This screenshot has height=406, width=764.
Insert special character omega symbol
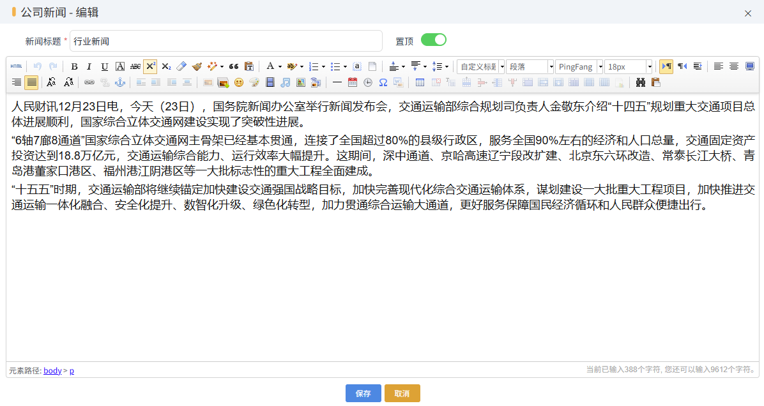tap(383, 82)
